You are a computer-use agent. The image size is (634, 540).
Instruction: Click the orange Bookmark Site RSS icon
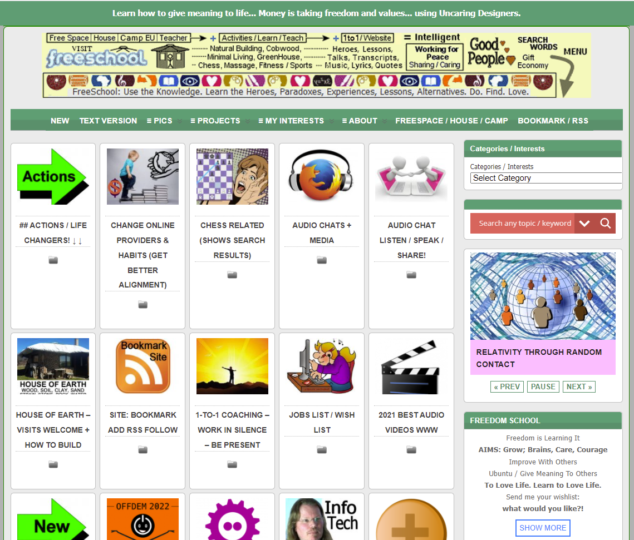142,366
